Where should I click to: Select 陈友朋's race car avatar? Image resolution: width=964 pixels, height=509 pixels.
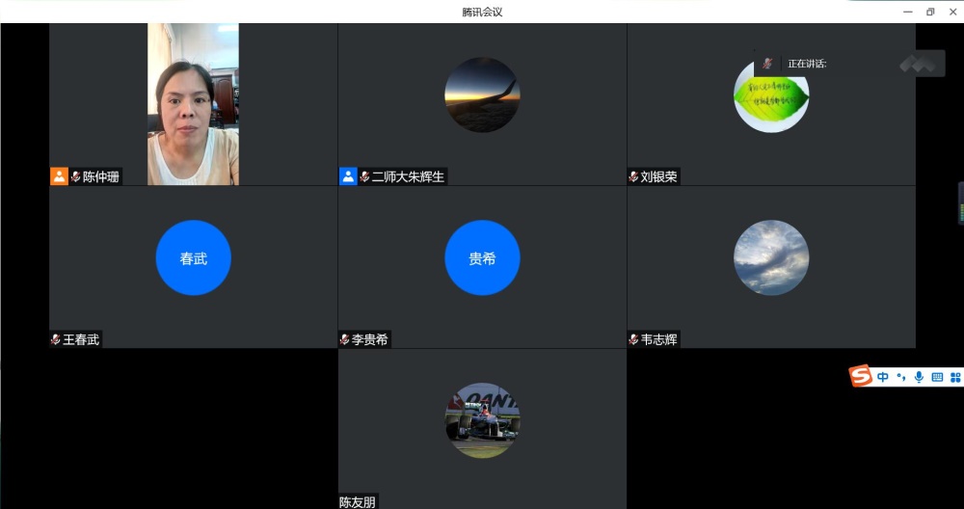[482, 420]
